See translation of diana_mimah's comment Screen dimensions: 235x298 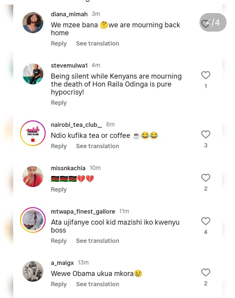(x=97, y=43)
